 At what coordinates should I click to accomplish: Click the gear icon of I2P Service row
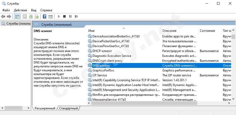[90, 75]
